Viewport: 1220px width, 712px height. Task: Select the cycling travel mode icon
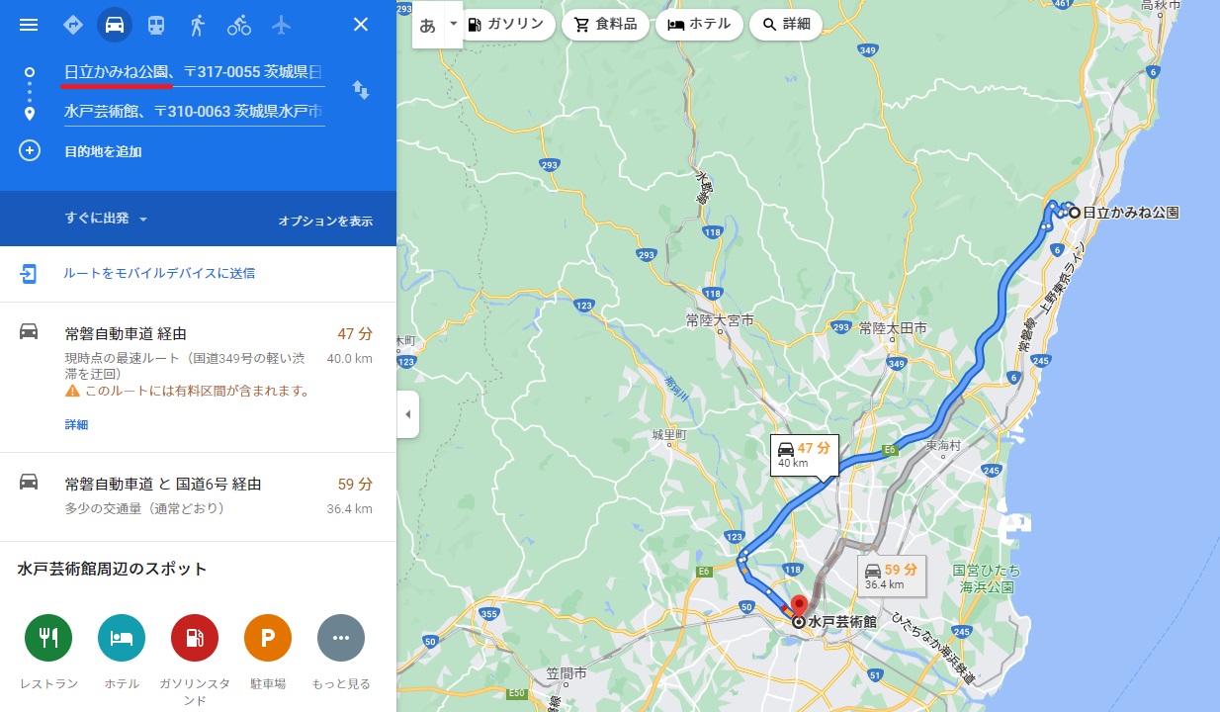point(239,25)
